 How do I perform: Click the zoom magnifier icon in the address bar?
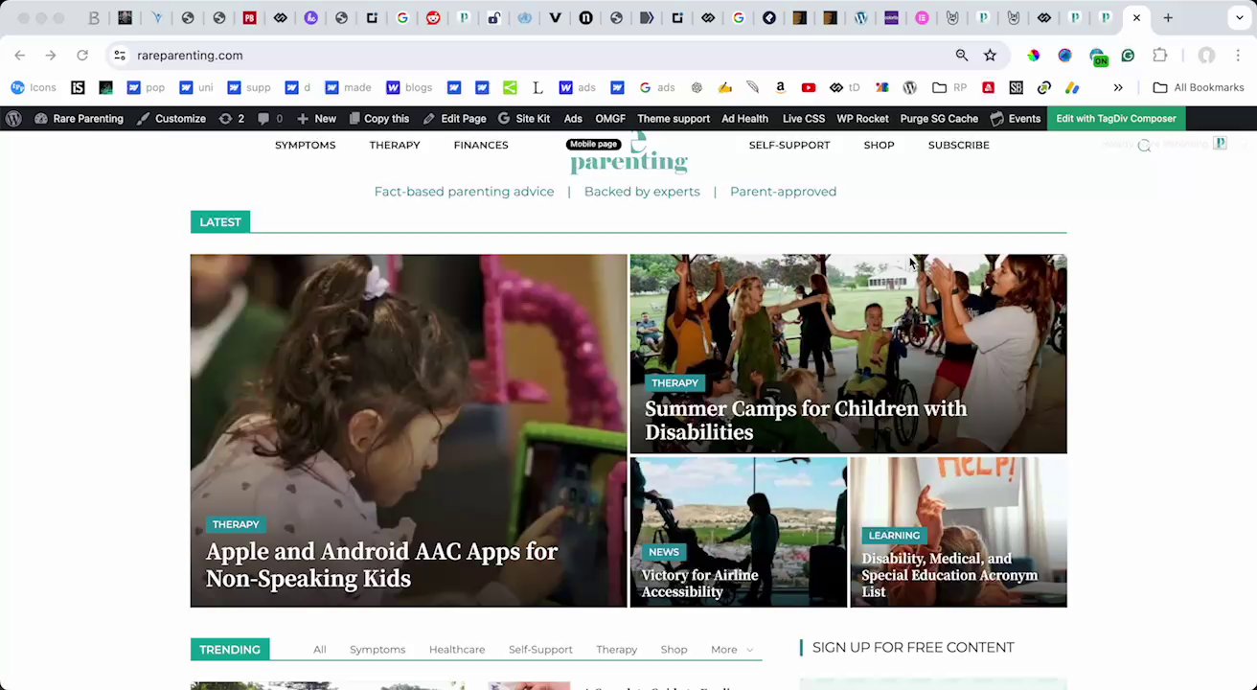coord(962,56)
